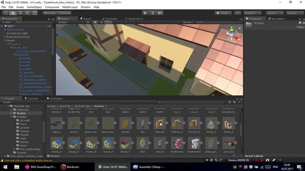Select the Rect transform tool
The image size is (305, 171).
pyautogui.click(x=35, y=13)
